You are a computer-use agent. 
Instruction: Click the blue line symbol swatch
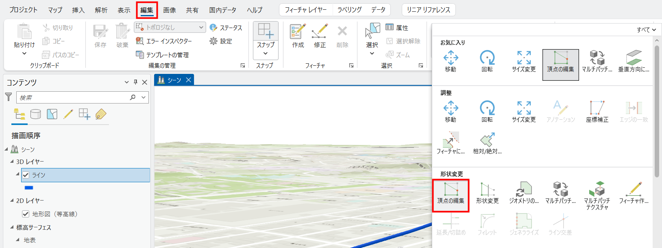(29, 188)
